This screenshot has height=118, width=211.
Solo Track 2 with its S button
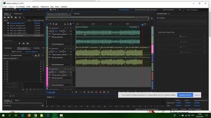click(68, 49)
